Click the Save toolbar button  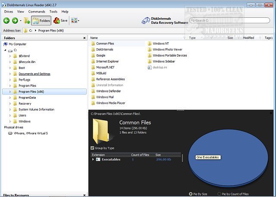pos(60,21)
